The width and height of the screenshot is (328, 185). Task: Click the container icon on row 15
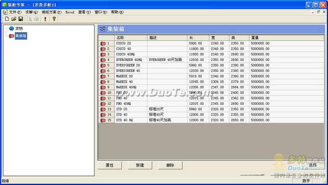click(x=102, y=120)
